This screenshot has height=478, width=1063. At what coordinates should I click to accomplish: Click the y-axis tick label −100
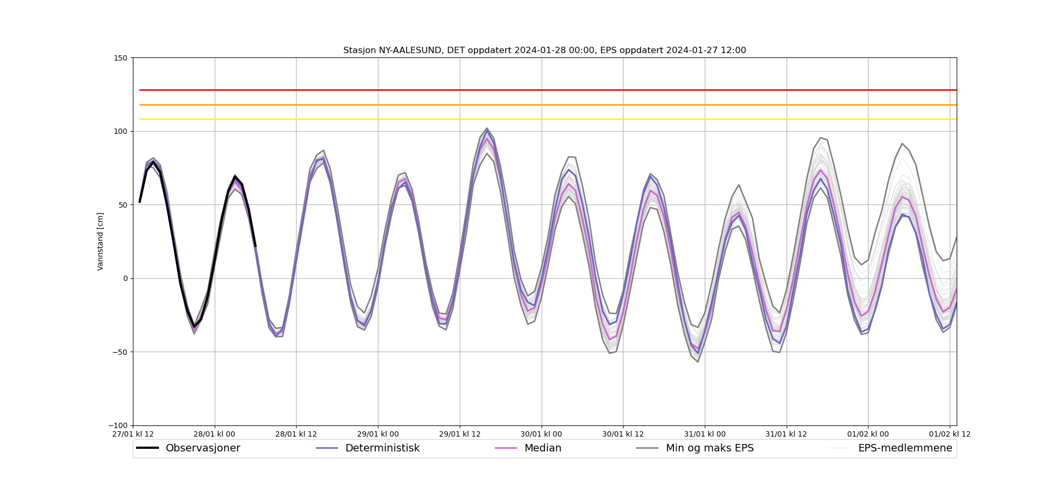(x=118, y=425)
